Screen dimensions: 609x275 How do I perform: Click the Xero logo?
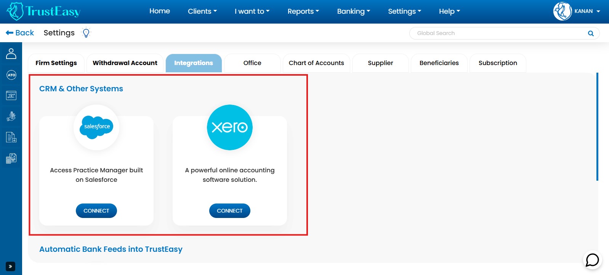[229, 127]
